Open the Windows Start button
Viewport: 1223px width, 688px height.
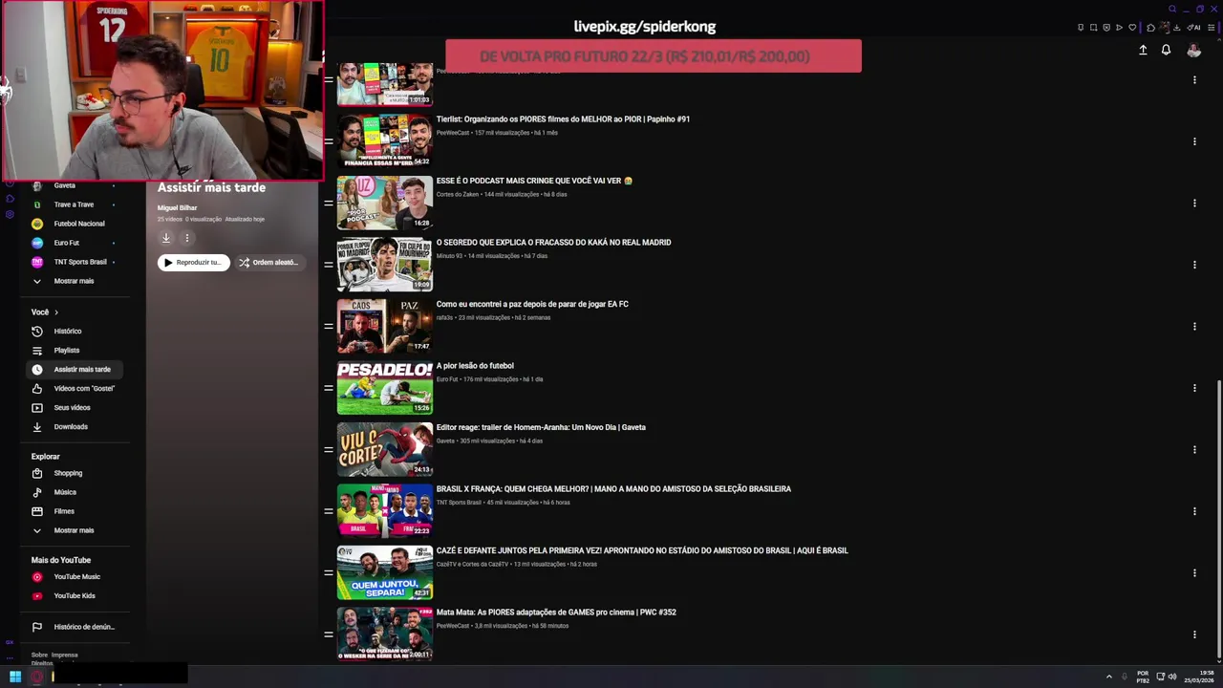pyautogui.click(x=15, y=677)
